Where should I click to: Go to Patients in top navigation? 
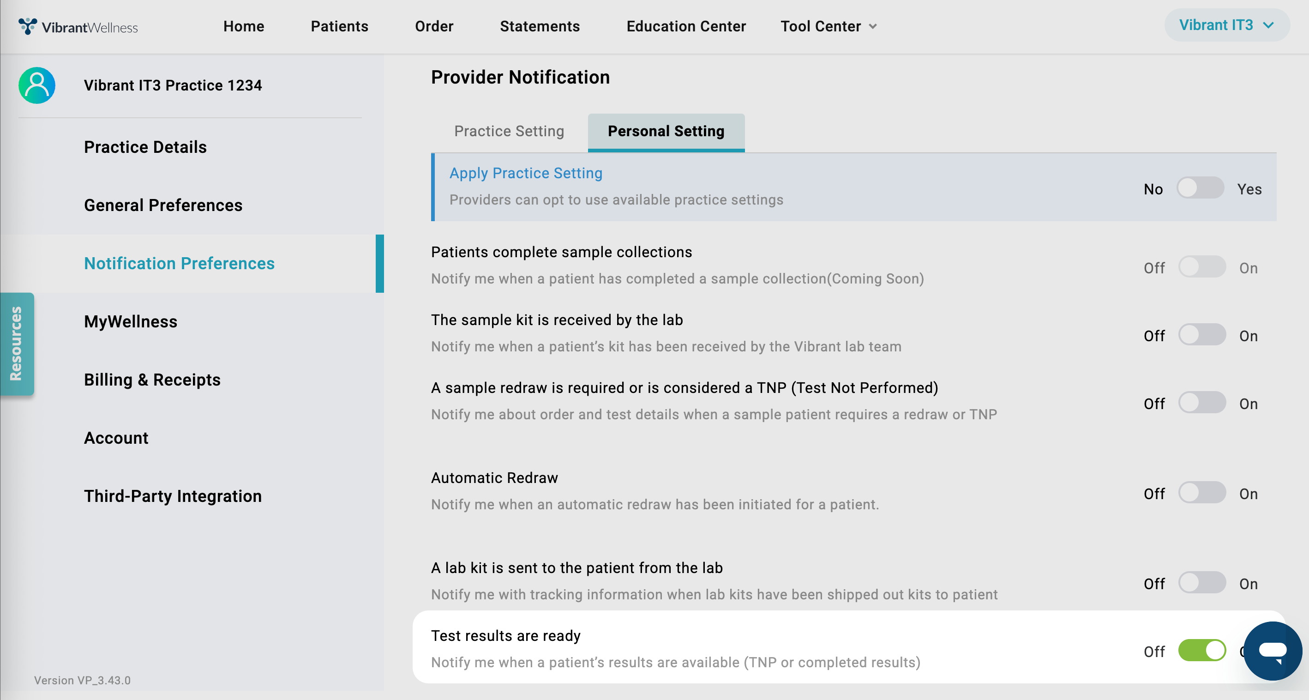pos(339,26)
